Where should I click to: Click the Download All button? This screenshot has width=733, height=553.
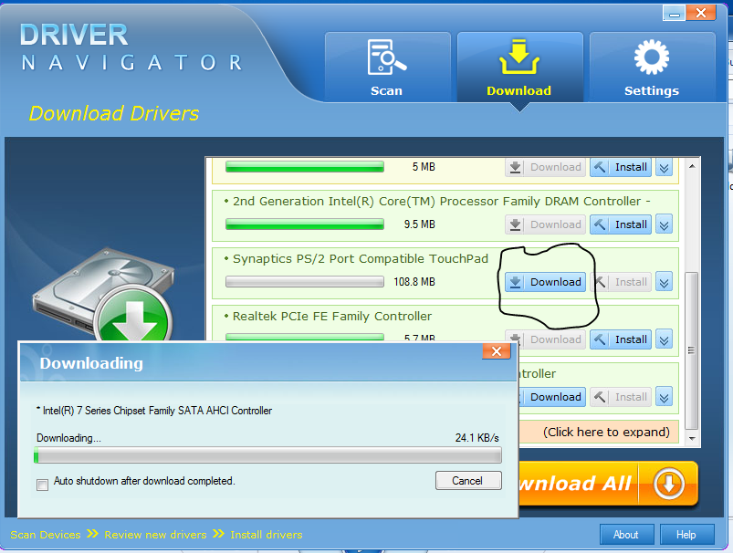coord(608,484)
